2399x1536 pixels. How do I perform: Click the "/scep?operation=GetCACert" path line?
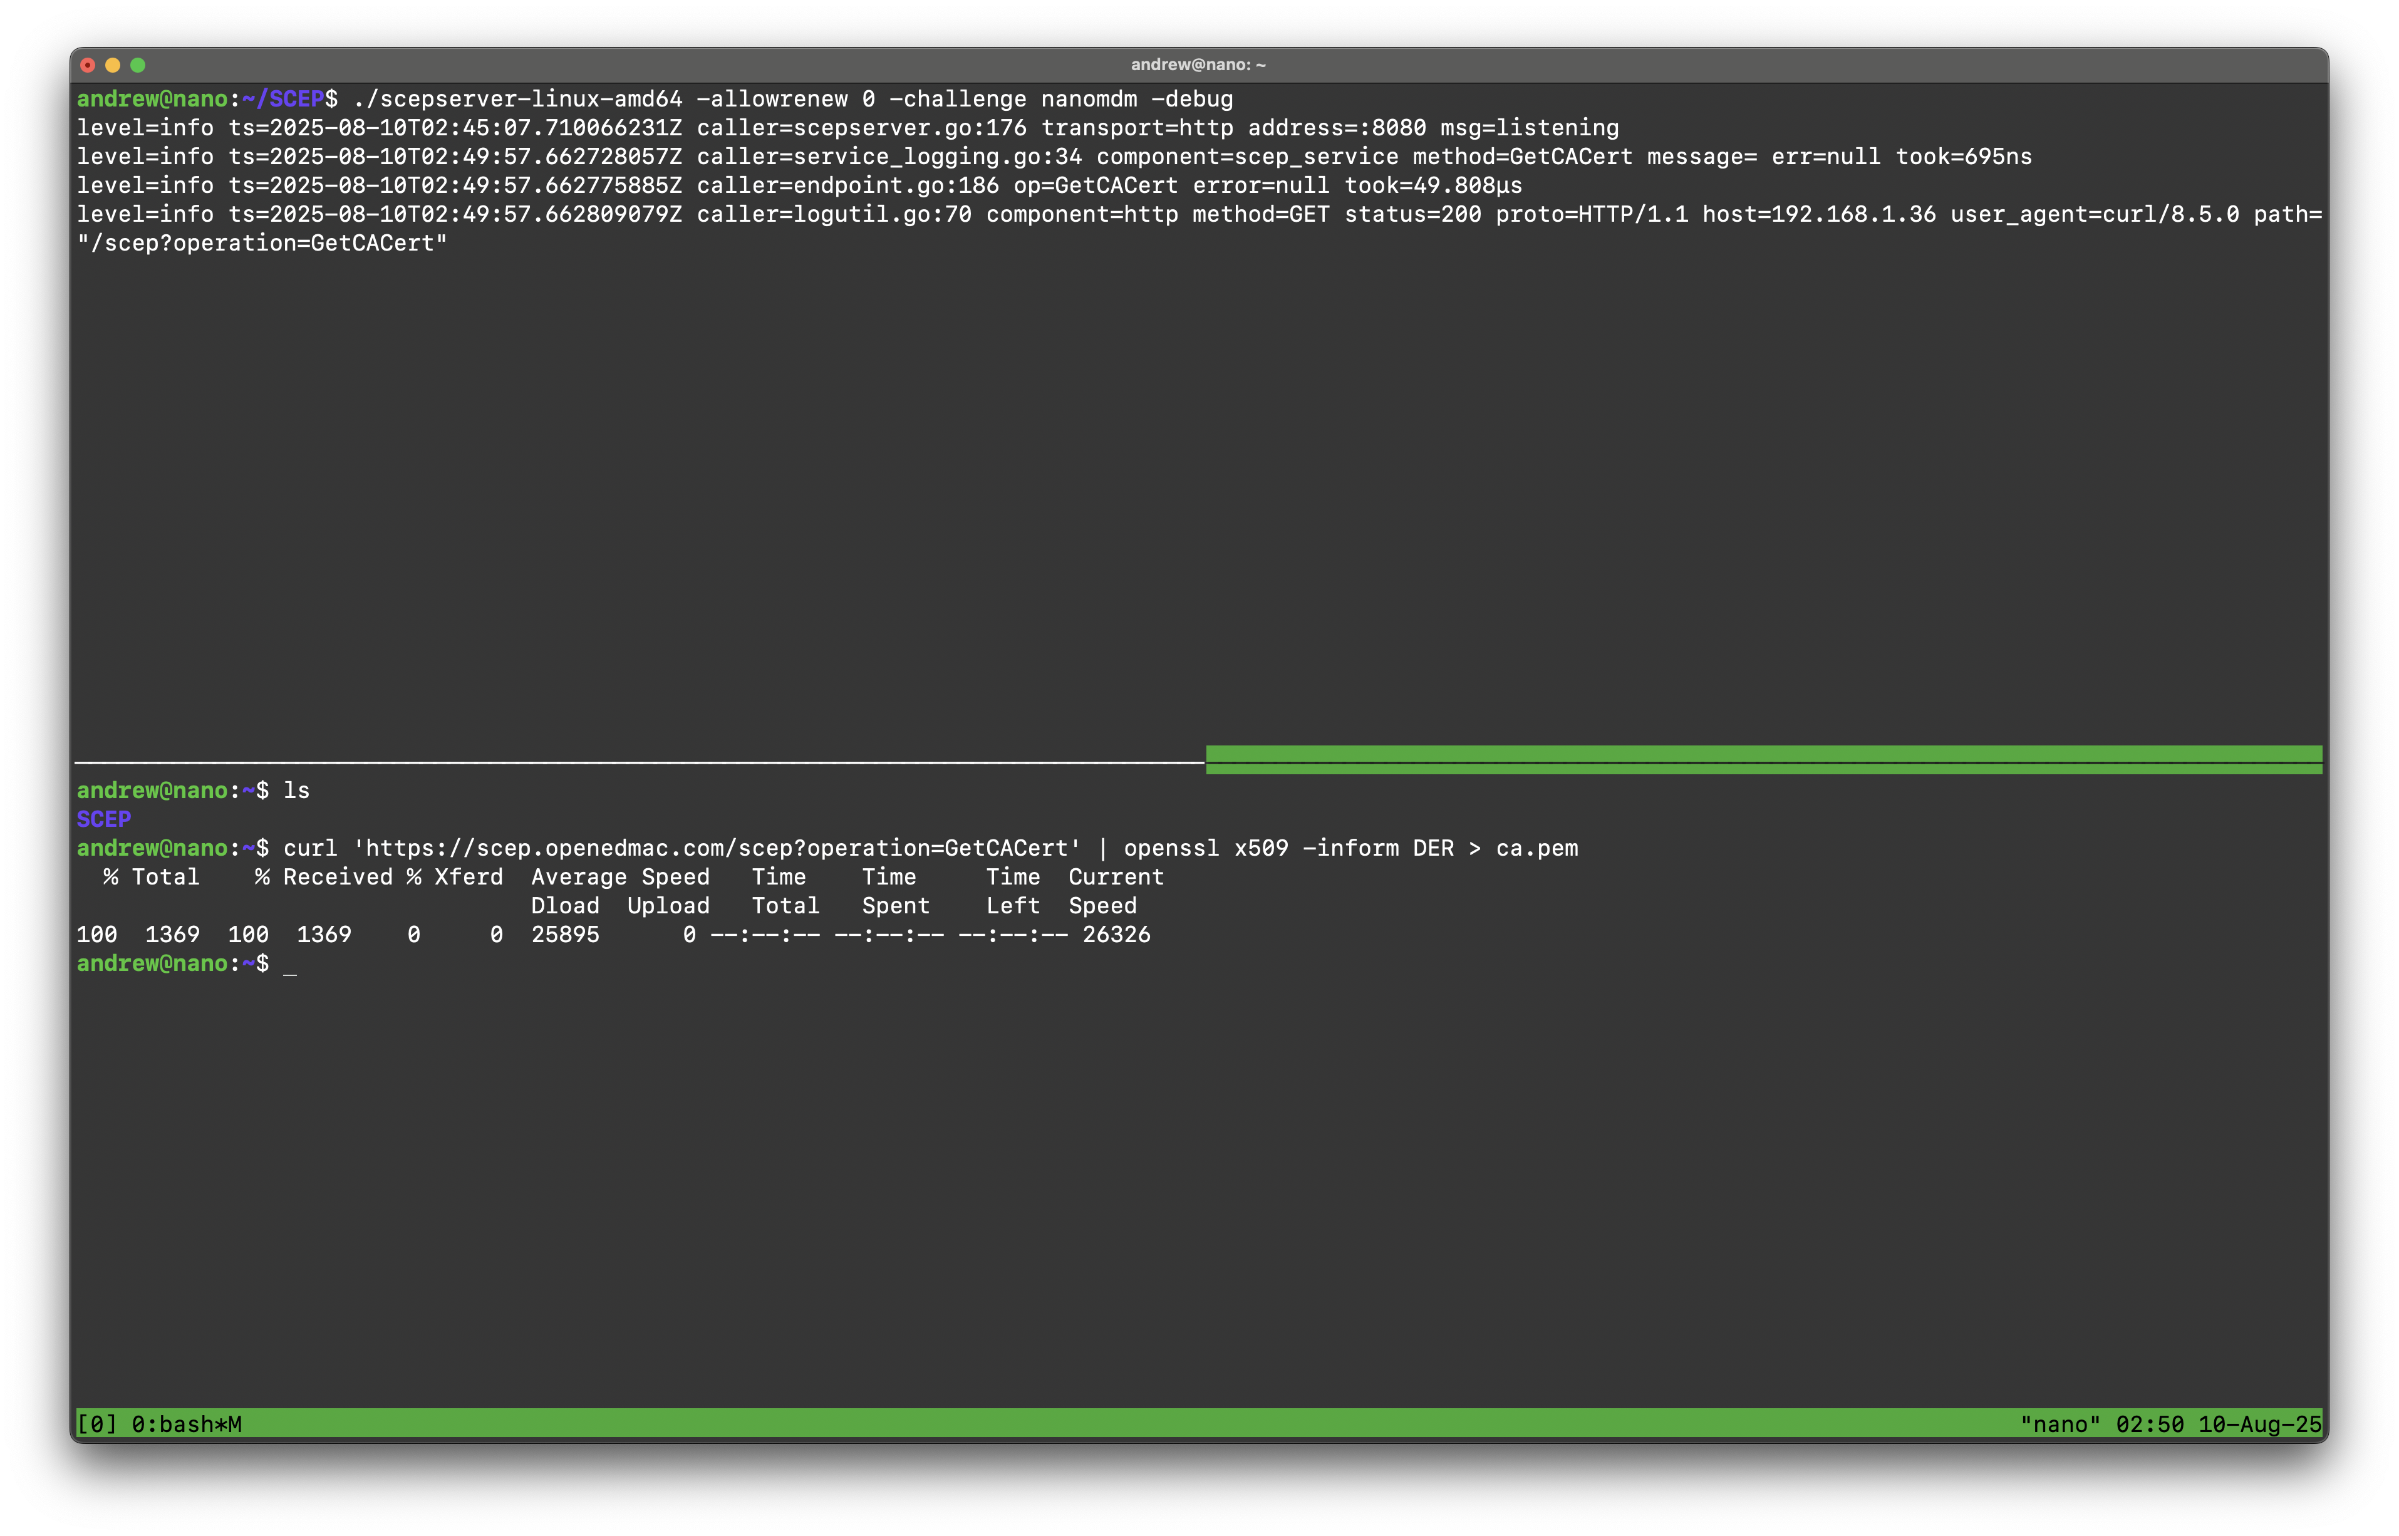click(x=262, y=243)
